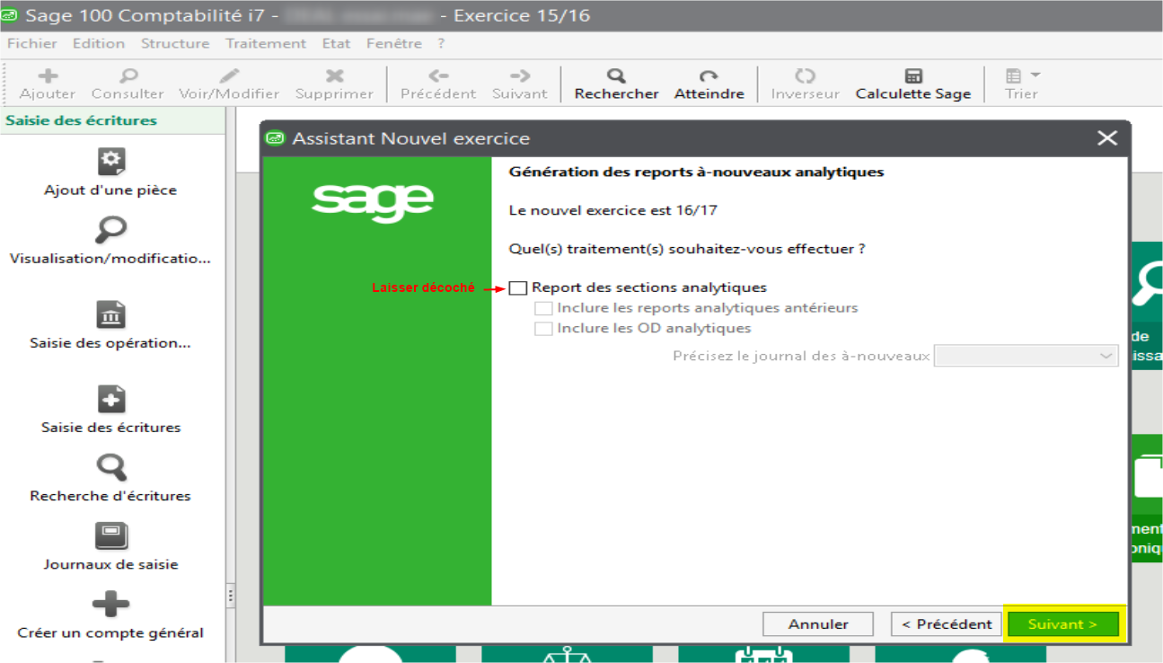Open Saisie des opérations bank icon
Viewport: 1163px width, 663px height.
(x=110, y=315)
